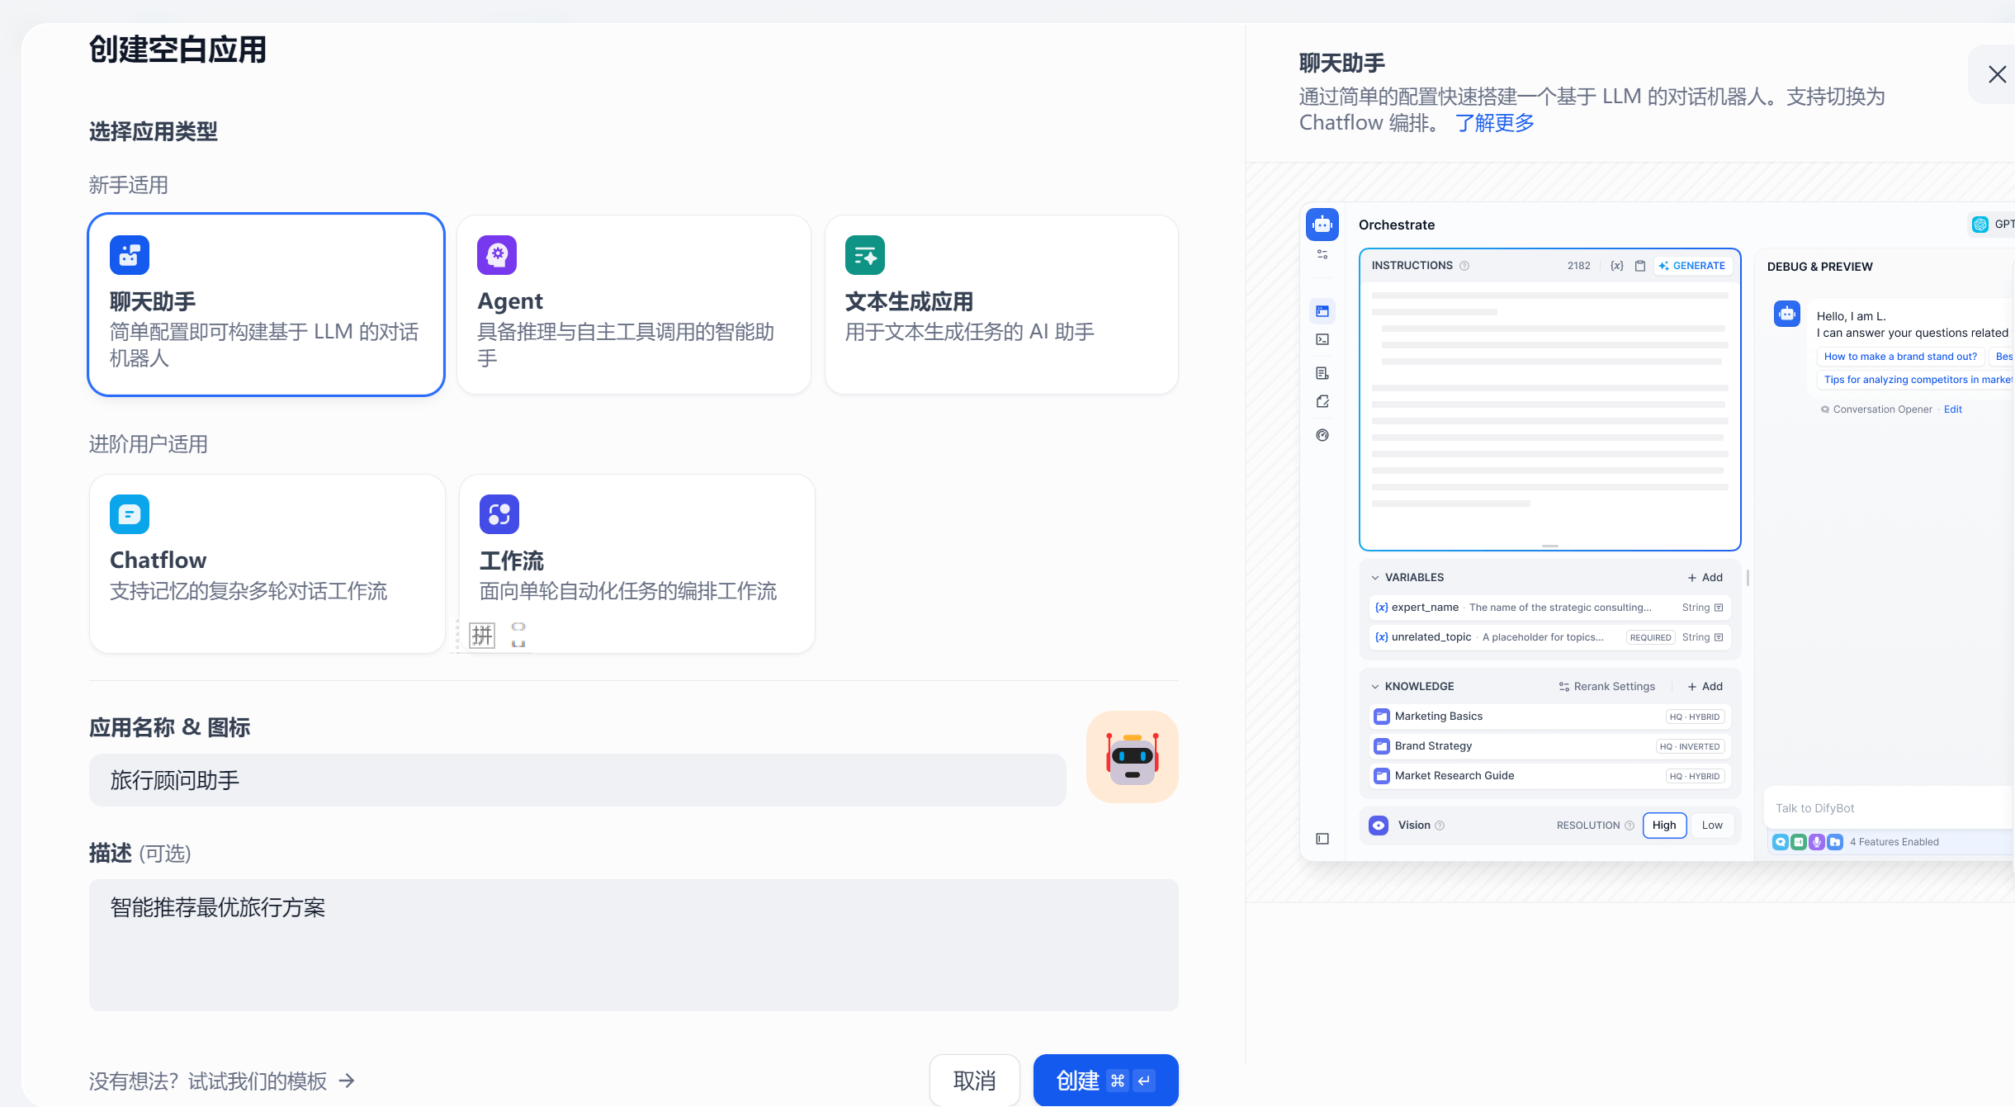Collapse the VARIABLES section chevron

1375,578
